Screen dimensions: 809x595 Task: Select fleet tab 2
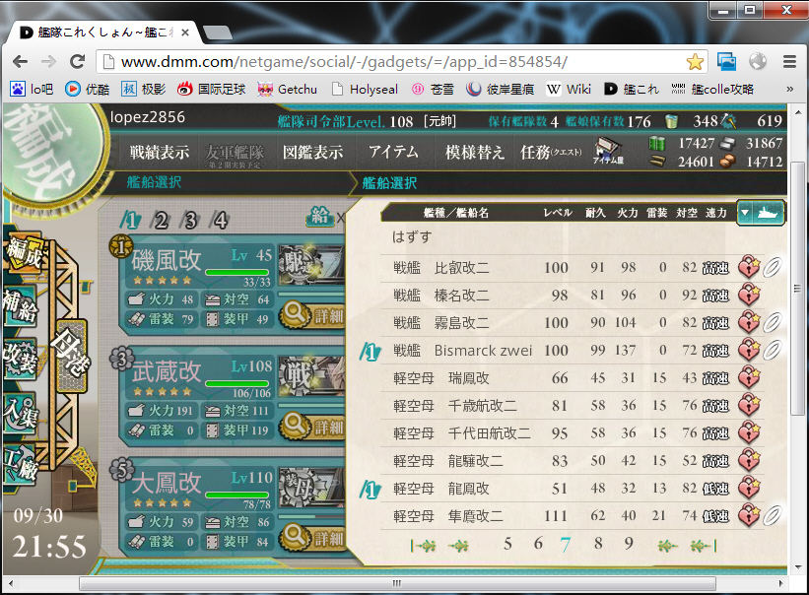tap(161, 220)
